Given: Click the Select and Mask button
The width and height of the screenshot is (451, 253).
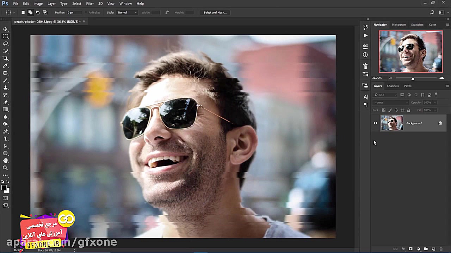Looking at the screenshot, I should click(215, 12).
